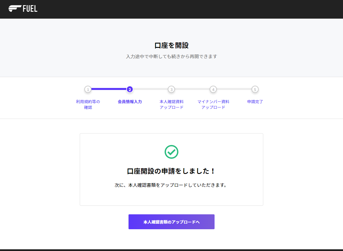Select the step 5 circle marker

255,89
